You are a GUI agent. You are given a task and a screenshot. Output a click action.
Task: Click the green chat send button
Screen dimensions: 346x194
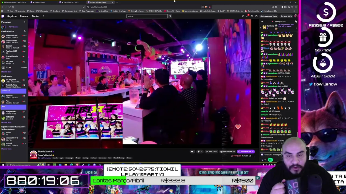pyautogui.click(x=270, y=160)
